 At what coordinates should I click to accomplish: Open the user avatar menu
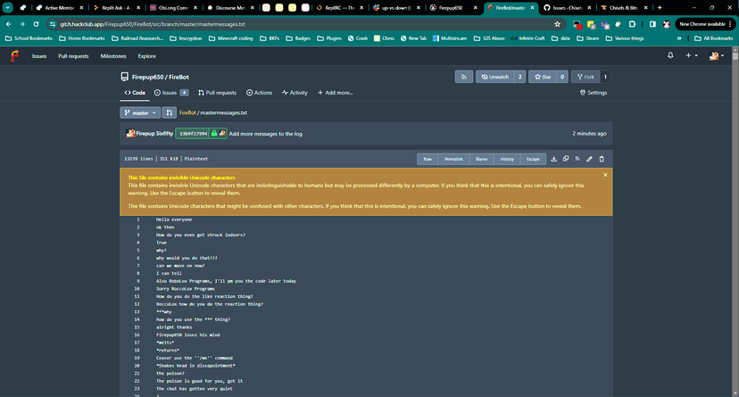(717, 56)
